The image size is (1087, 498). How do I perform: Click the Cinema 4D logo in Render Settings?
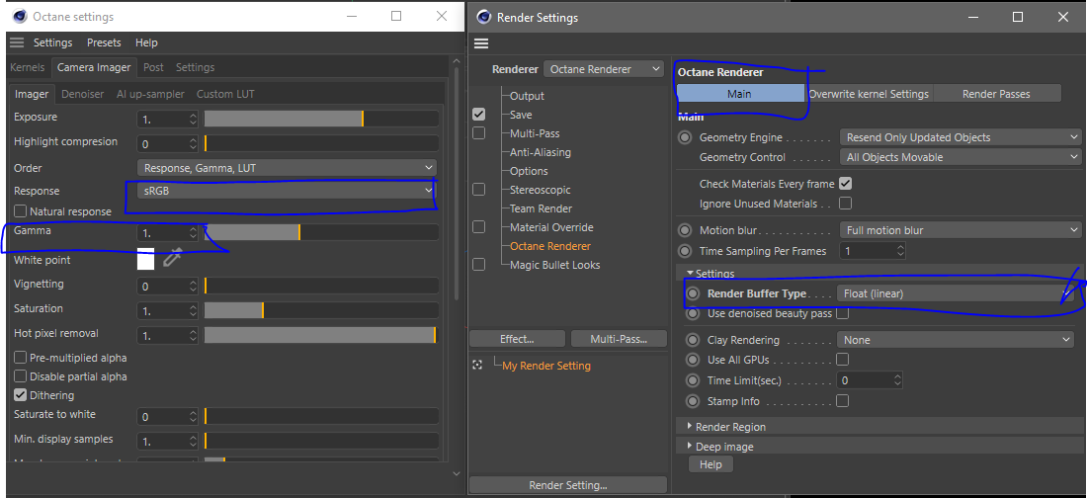coord(482,17)
